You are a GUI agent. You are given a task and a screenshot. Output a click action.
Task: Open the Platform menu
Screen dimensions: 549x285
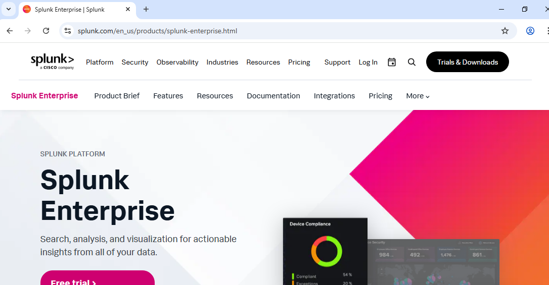pyautogui.click(x=100, y=62)
